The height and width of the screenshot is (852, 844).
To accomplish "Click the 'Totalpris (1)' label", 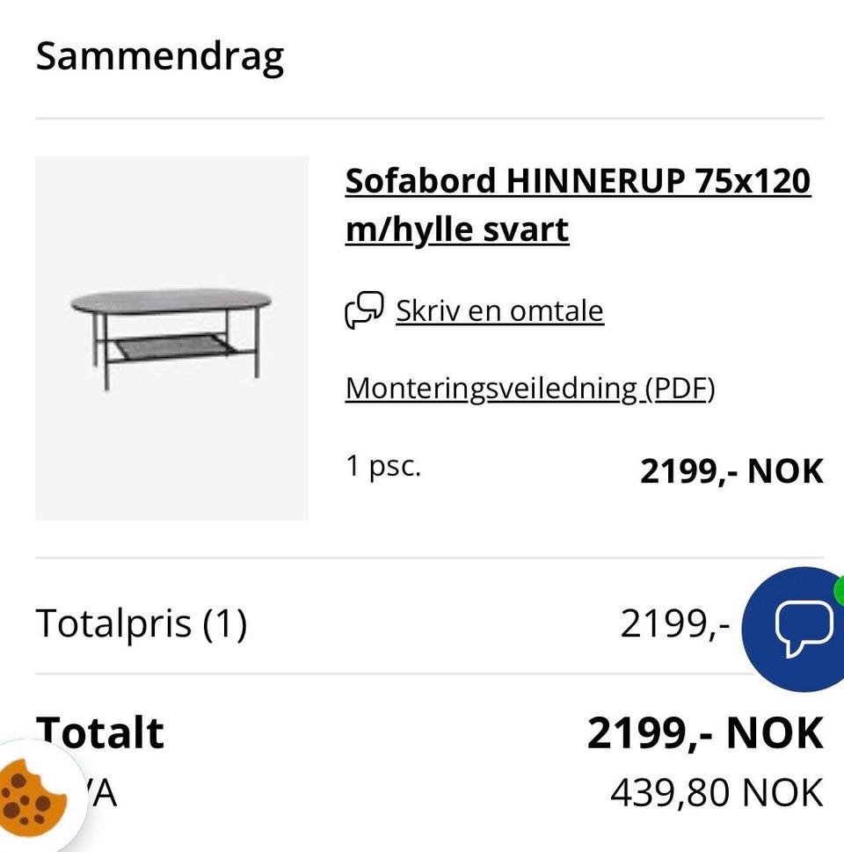I will 142,623.
